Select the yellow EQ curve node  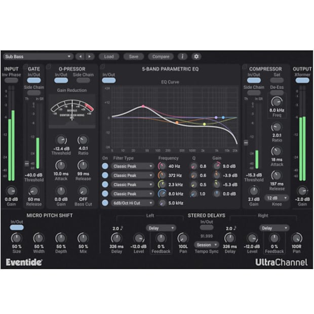(x=204, y=124)
